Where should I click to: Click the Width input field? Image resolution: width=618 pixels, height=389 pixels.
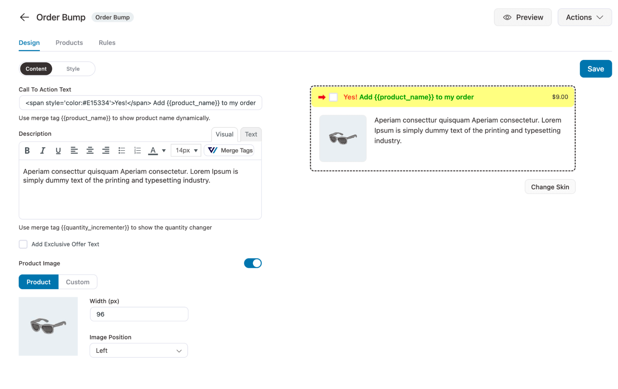point(139,314)
